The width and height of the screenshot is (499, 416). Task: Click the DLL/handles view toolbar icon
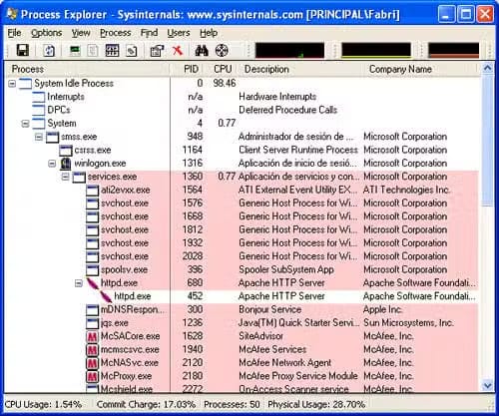coord(132,51)
